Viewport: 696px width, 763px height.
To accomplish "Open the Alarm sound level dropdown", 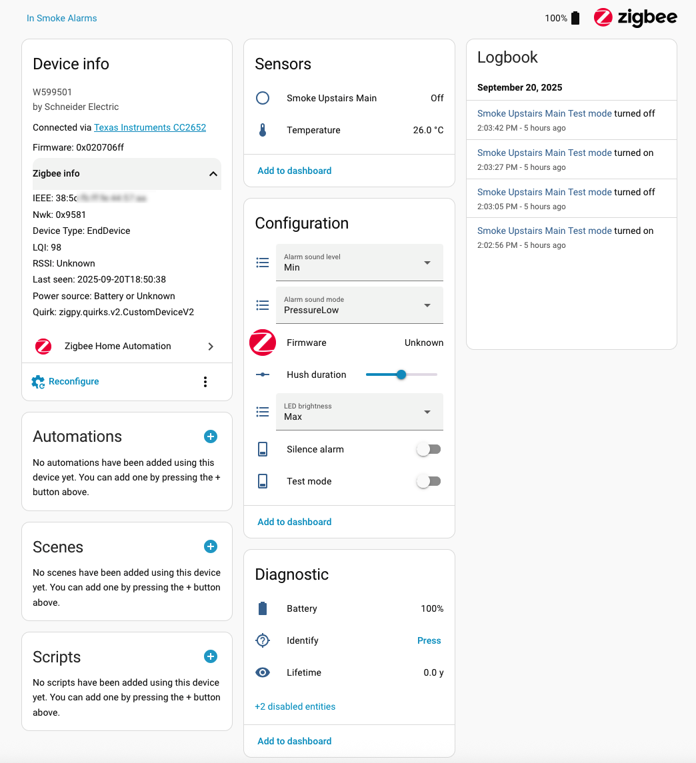I will coord(359,263).
